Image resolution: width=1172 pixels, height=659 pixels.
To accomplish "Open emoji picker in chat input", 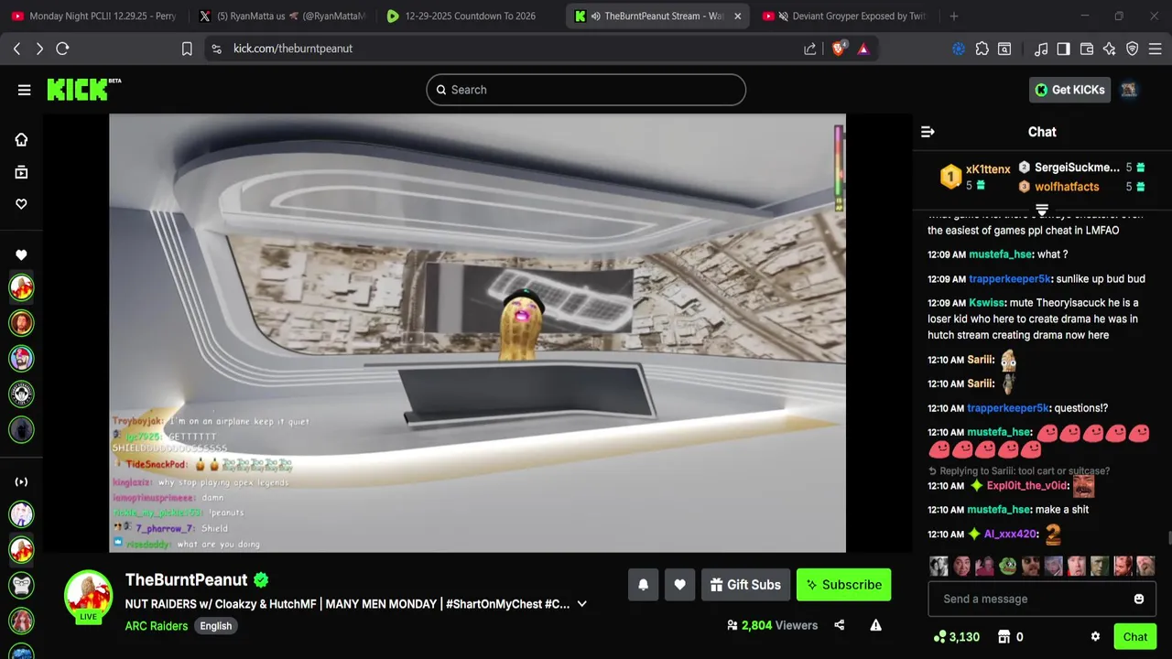I will [1139, 599].
